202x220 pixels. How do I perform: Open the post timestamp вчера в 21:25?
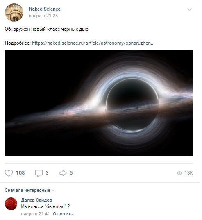point(43,16)
